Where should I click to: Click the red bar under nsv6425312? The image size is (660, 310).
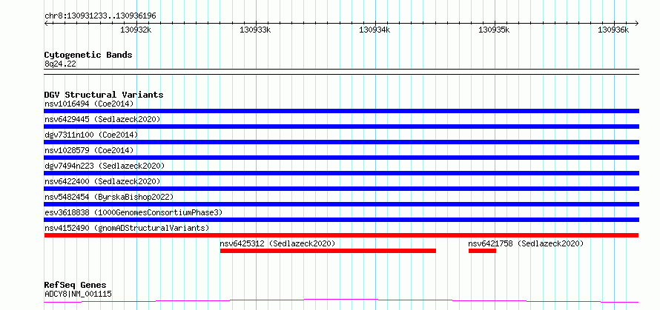pyautogui.click(x=328, y=251)
